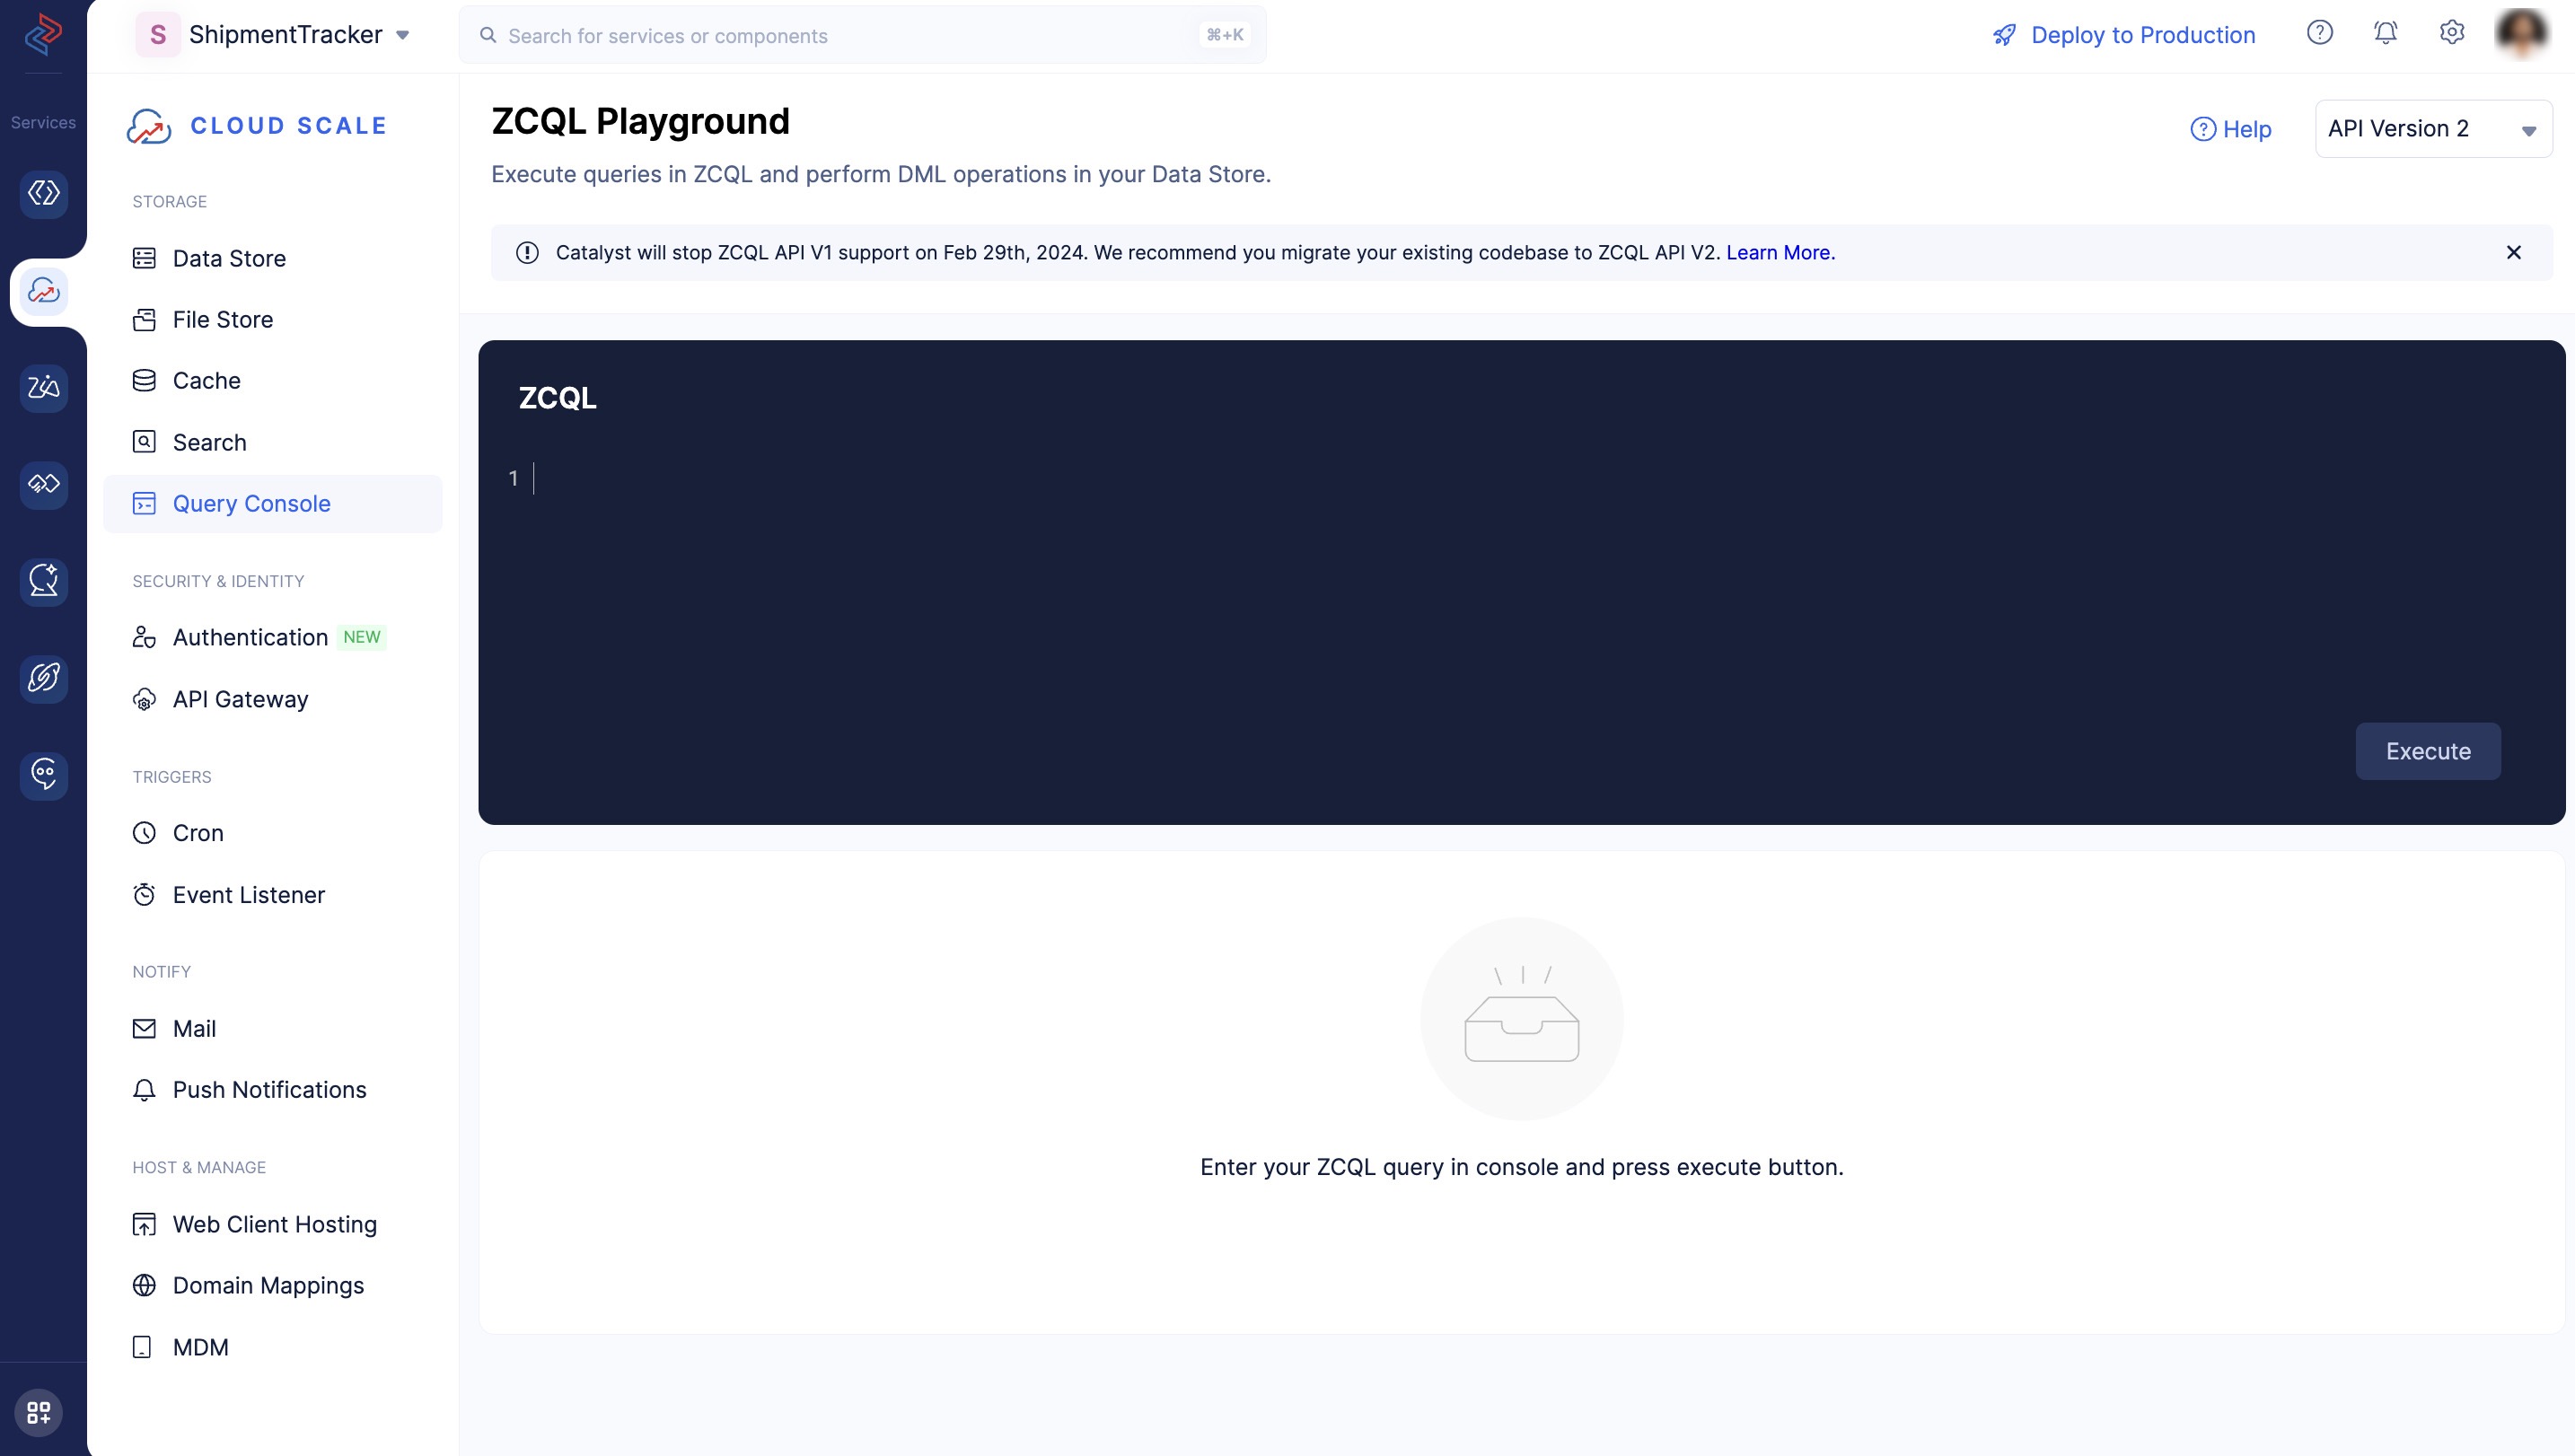The height and width of the screenshot is (1456, 2575).
Task: Dismiss the ZCQL API V1 warning
Action: pyautogui.click(x=2513, y=251)
